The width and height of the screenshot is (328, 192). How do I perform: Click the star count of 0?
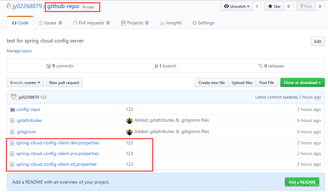click(288, 6)
